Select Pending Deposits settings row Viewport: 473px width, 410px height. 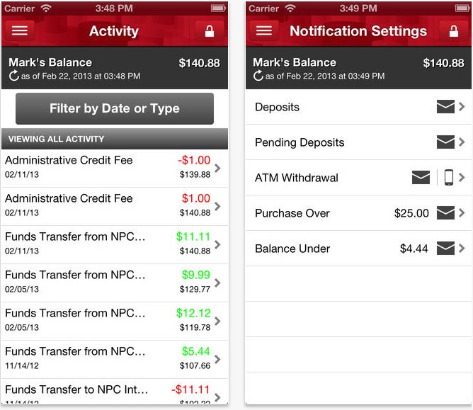coord(358,142)
